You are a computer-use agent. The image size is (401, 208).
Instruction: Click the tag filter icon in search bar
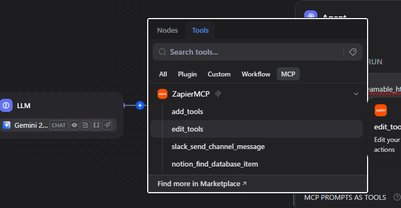353,52
